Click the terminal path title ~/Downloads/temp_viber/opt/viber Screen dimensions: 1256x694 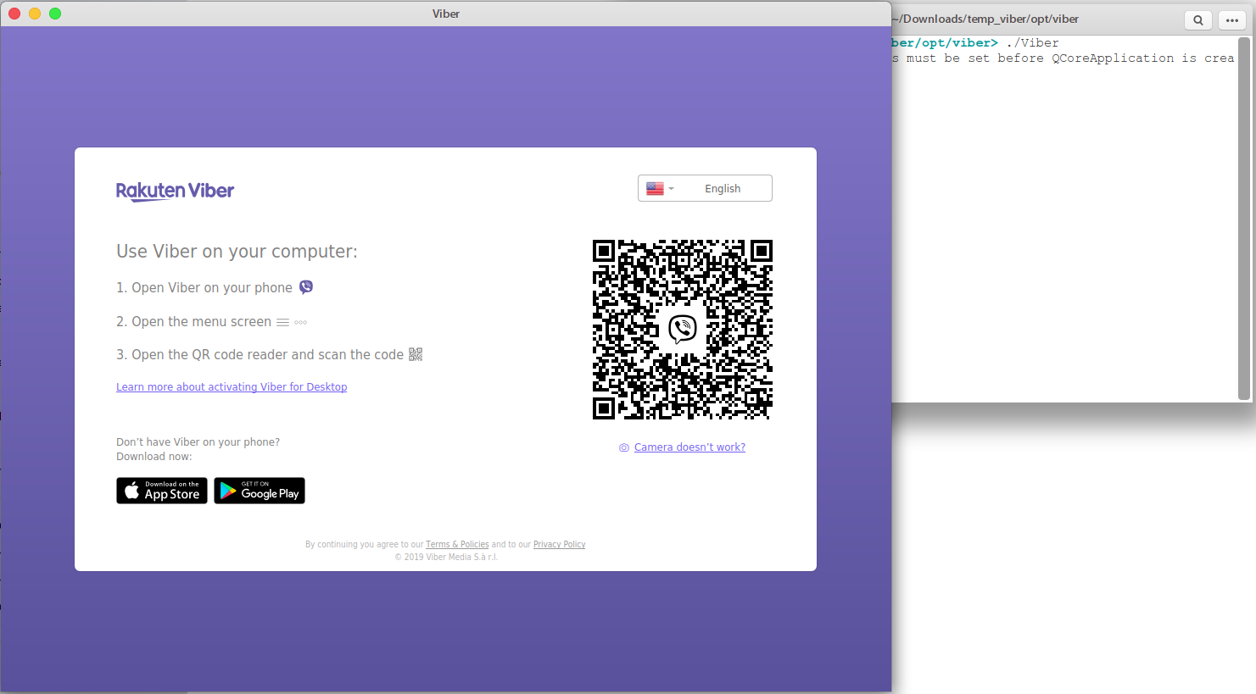tap(985, 19)
